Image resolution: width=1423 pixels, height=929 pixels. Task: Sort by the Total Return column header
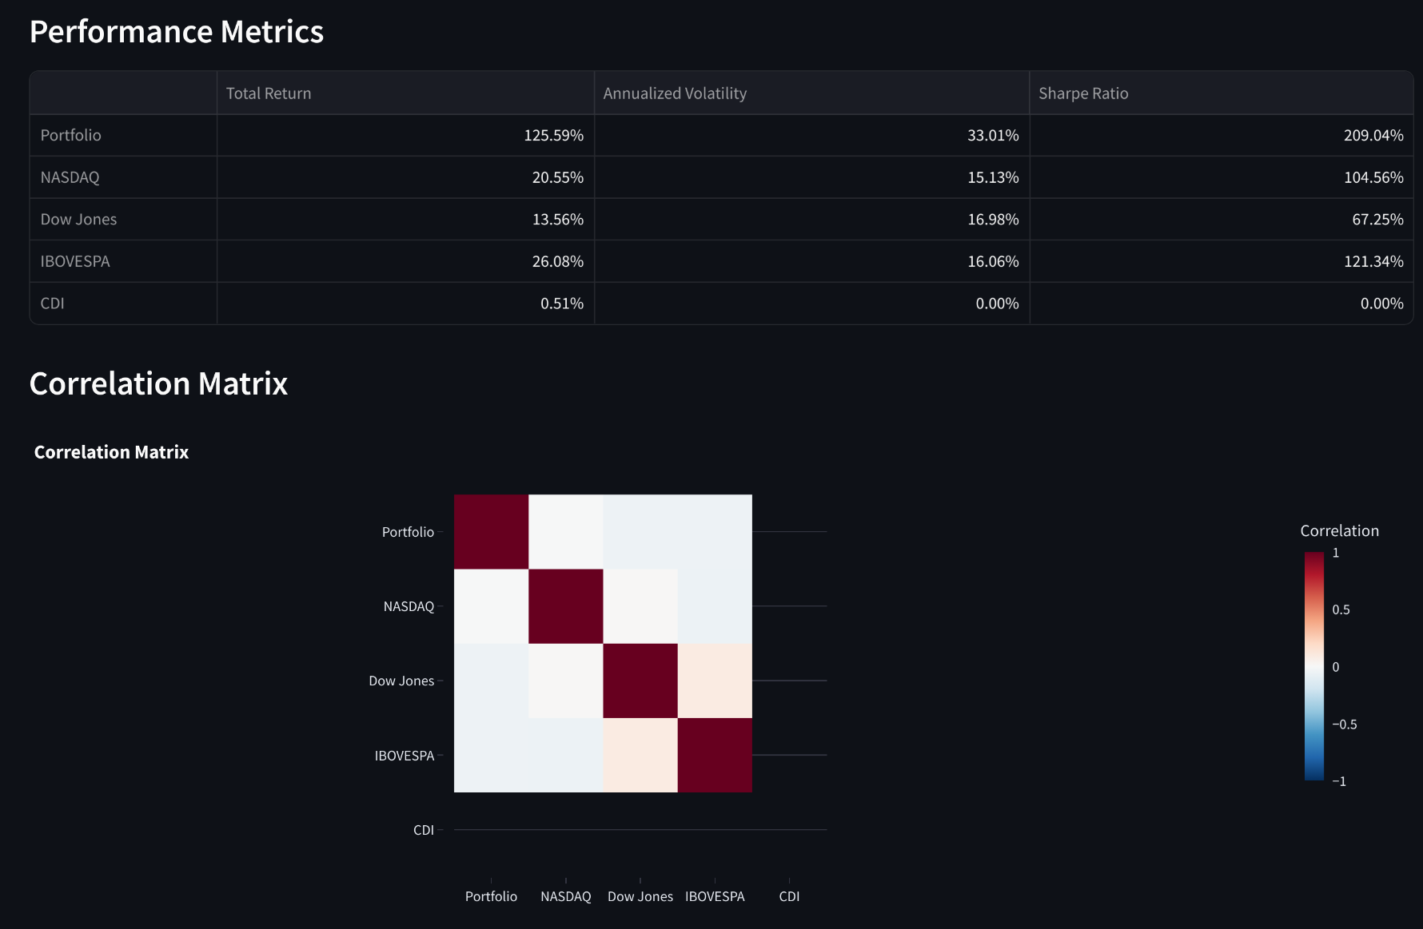405,93
